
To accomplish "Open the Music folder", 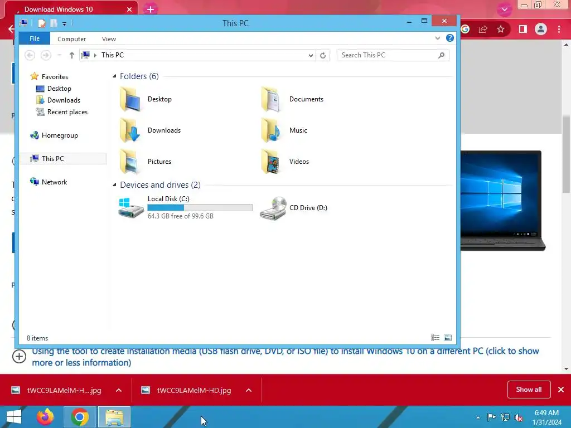I will [x=284, y=130].
